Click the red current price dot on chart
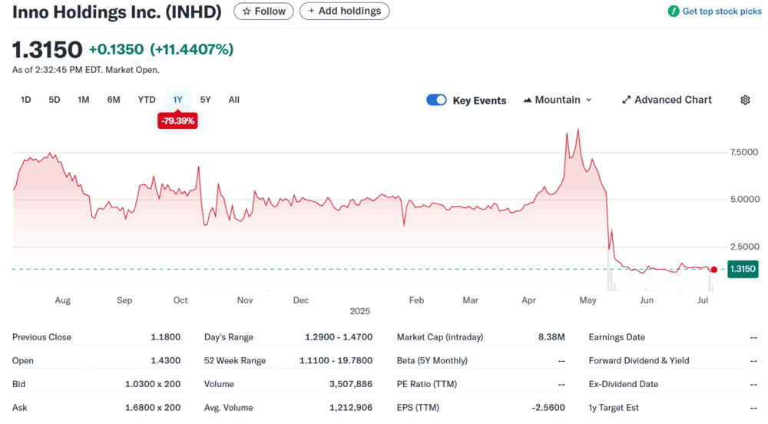The height and width of the screenshot is (424, 768). click(x=714, y=270)
